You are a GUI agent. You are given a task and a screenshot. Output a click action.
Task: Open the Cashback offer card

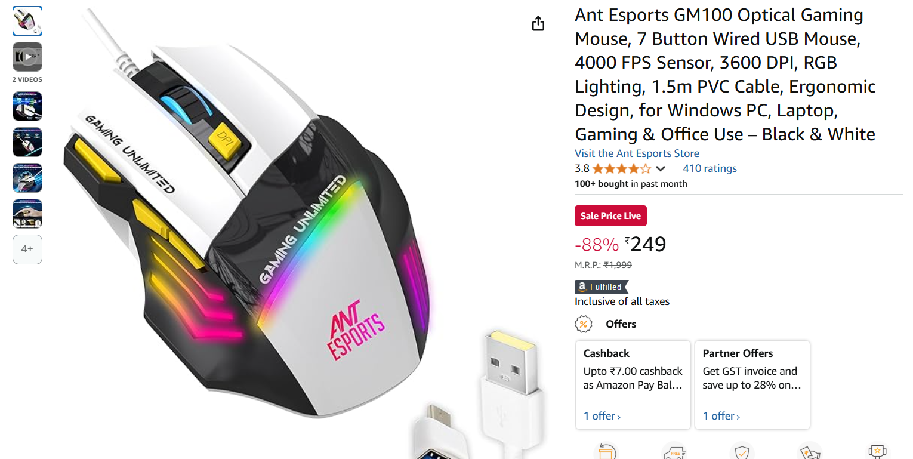pyautogui.click(x=633, y=385)
